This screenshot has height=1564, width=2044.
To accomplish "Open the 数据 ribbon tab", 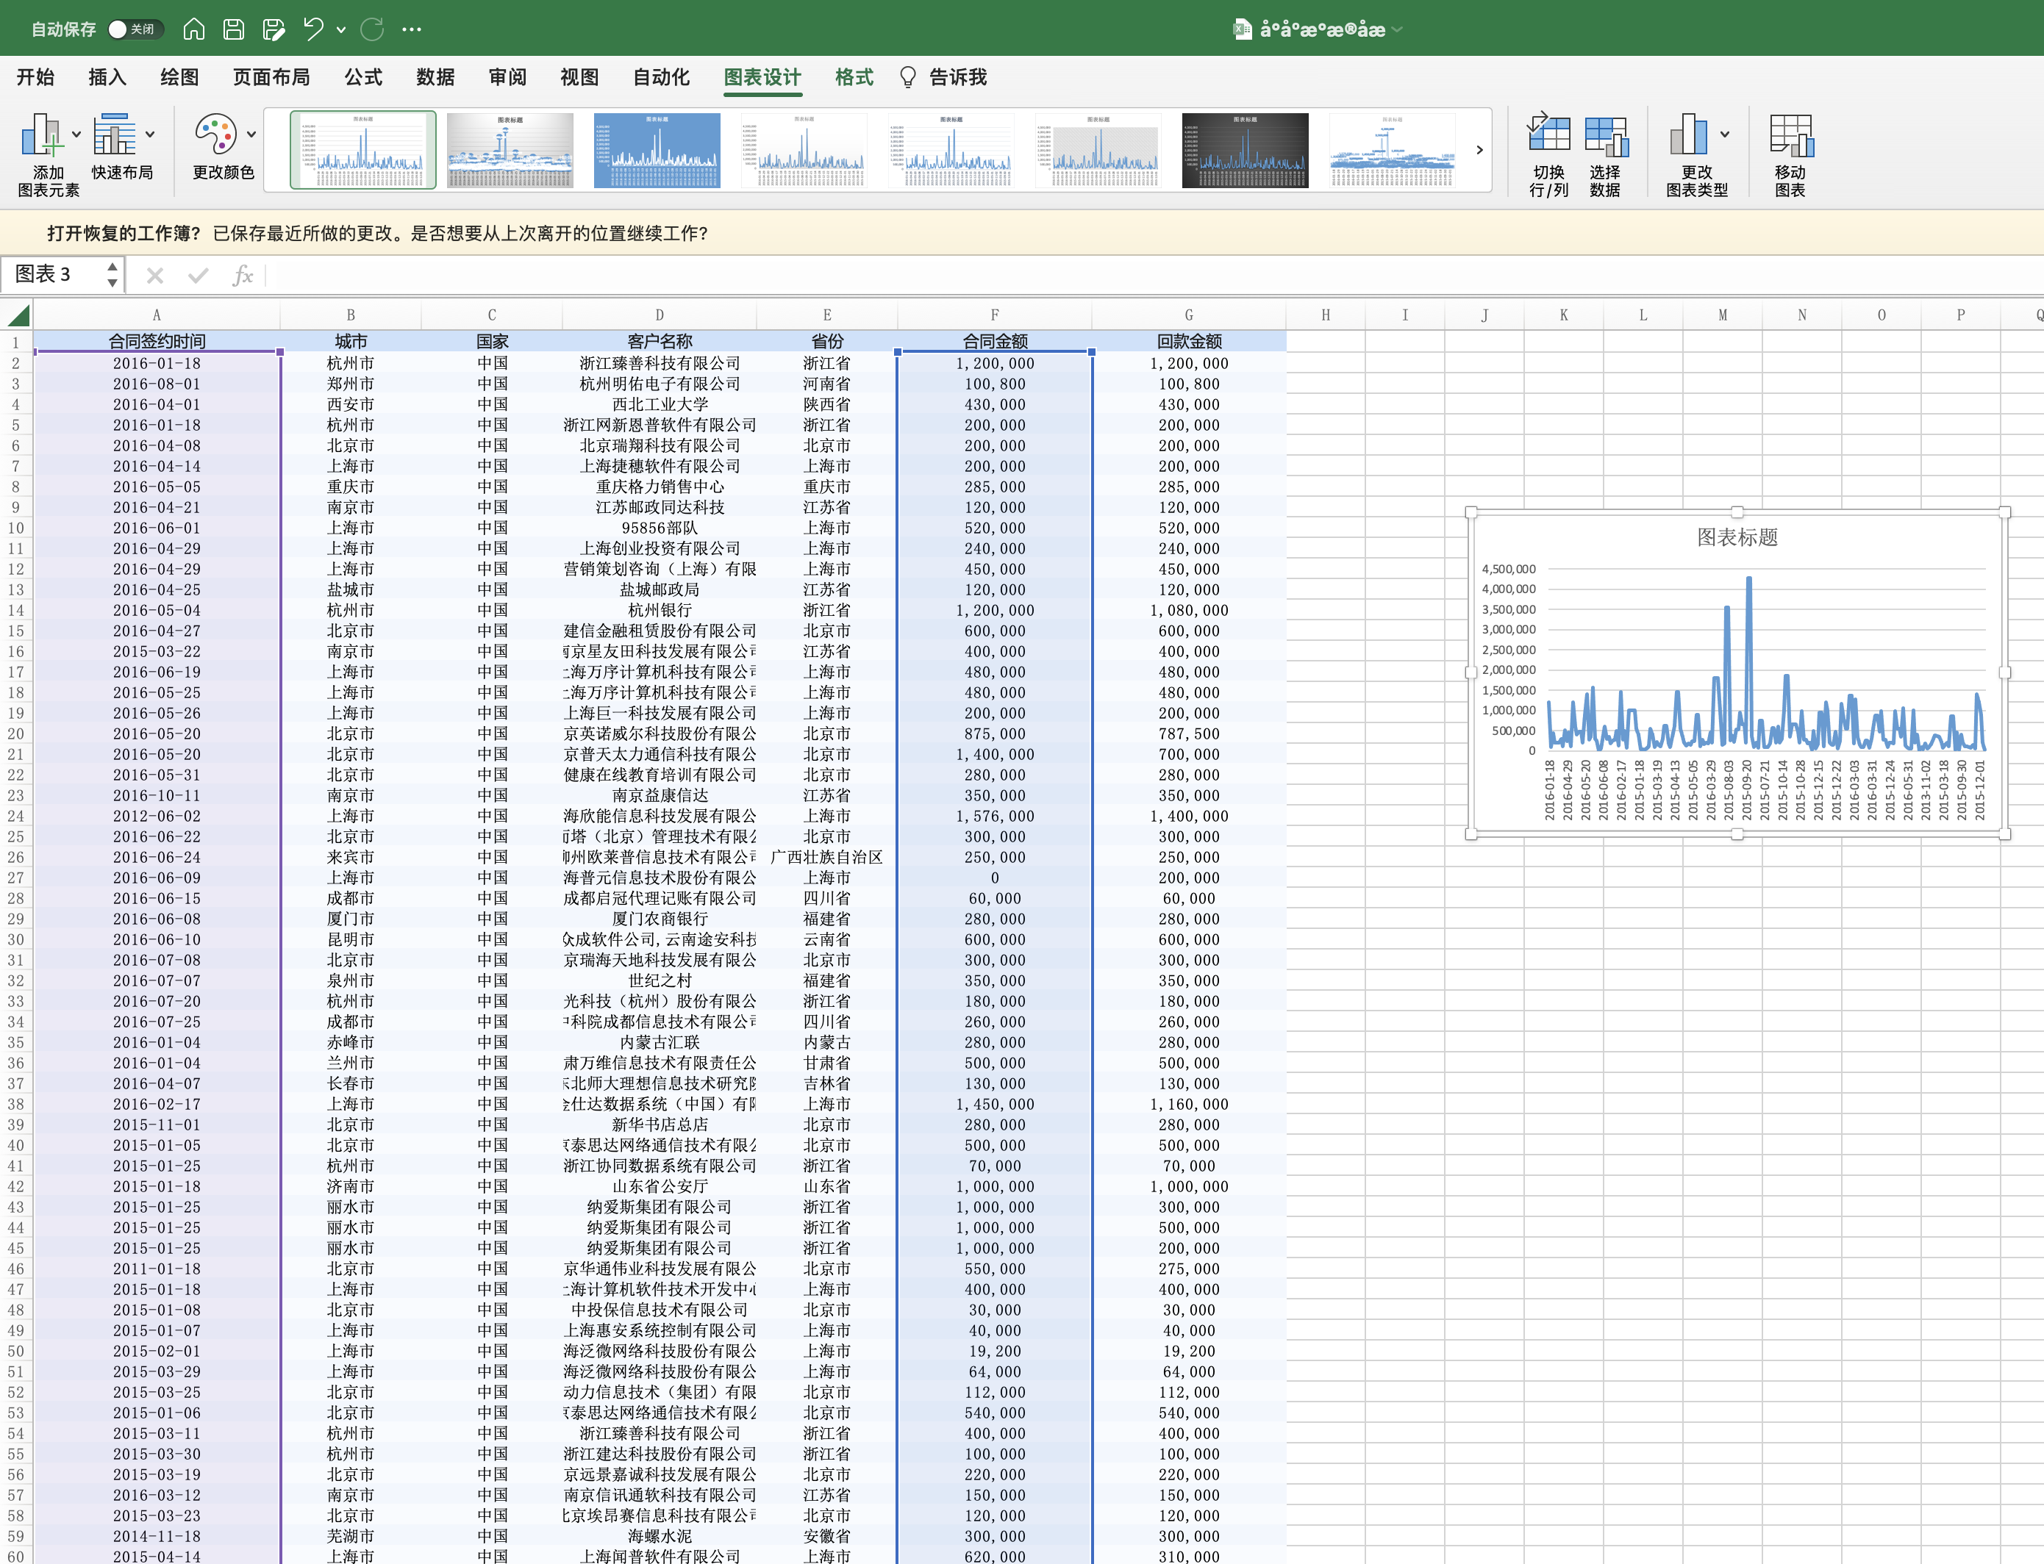I will point(435,77).
